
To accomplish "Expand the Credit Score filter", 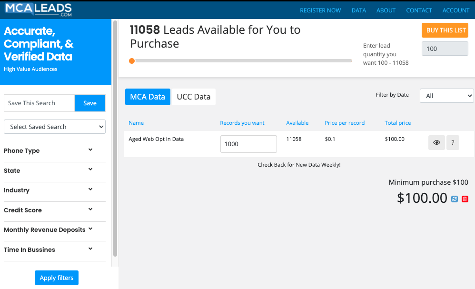I will click(x=55, y=210).
